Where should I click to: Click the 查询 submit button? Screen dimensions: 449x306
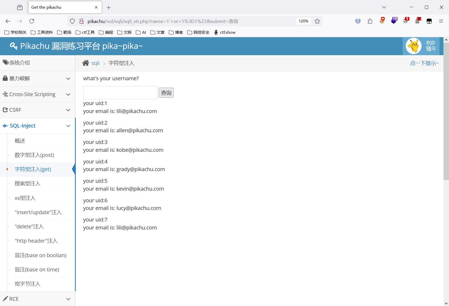coord(166,93)
